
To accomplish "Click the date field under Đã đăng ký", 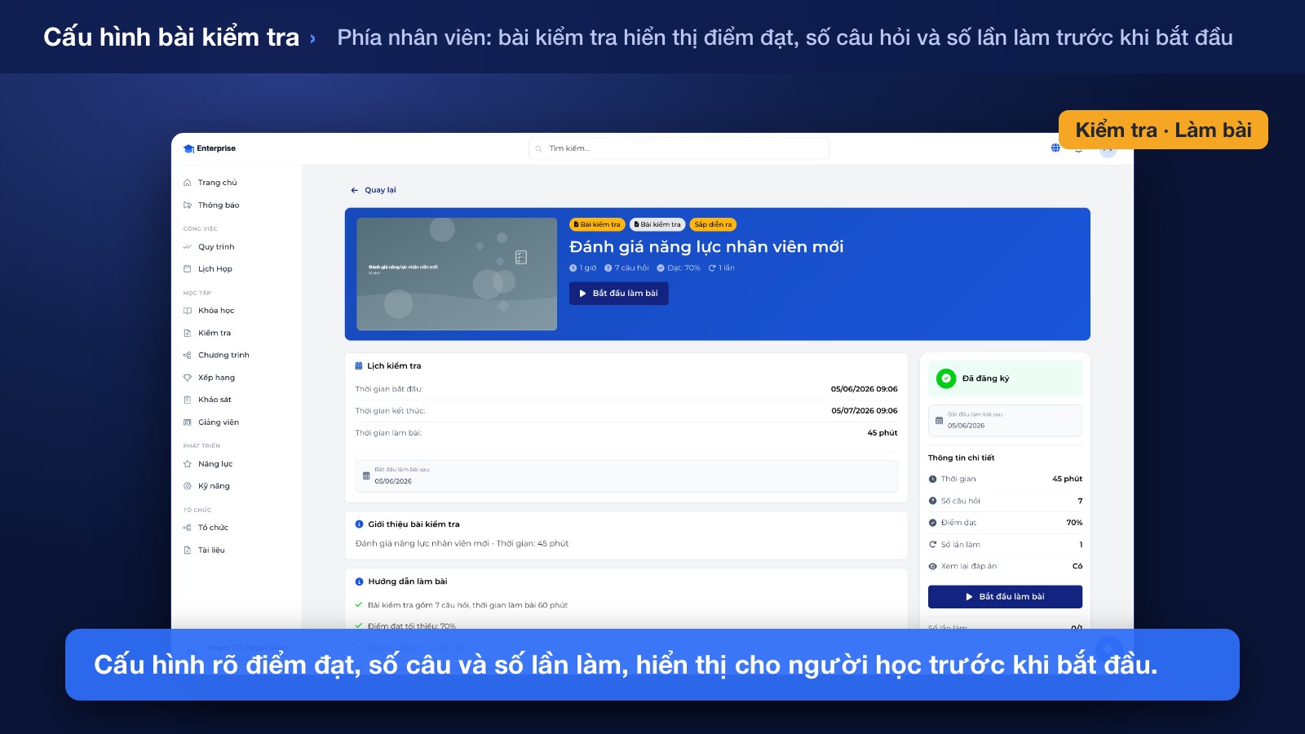I will [x=1005, y=421].
